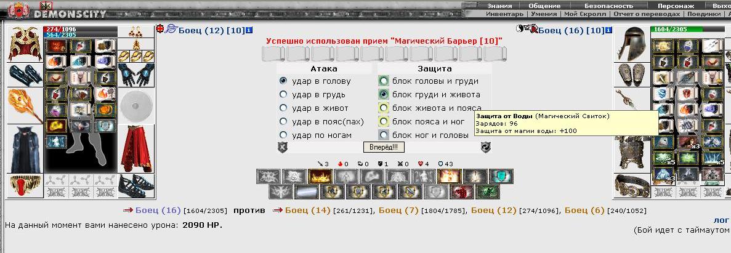
Task: Select attack 'удар по ногам'
Action: [x=283, y=135]
